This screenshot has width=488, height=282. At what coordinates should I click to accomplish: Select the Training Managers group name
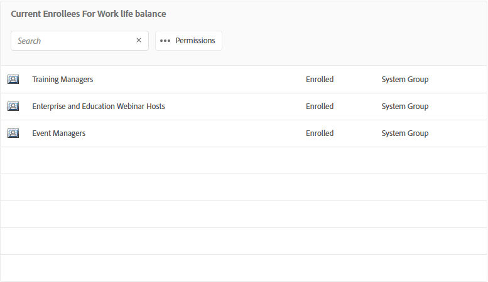(x=63, y=80)
